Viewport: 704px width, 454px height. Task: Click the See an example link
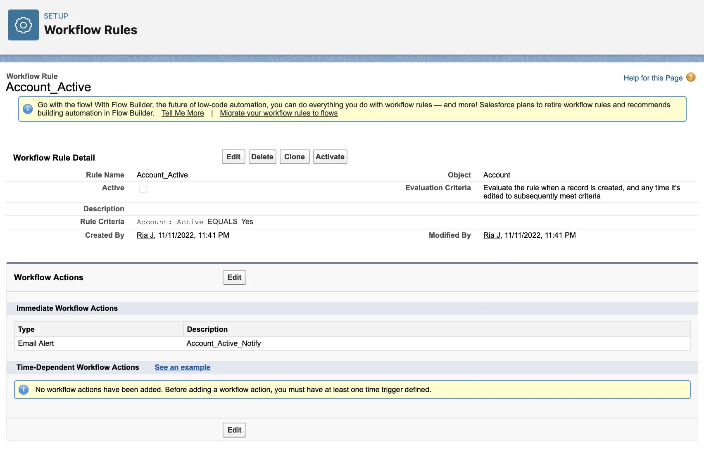click(183, 367)
